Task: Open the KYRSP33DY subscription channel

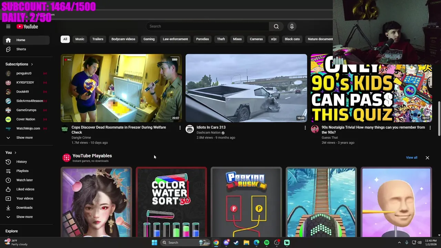Action: [26, 83]
